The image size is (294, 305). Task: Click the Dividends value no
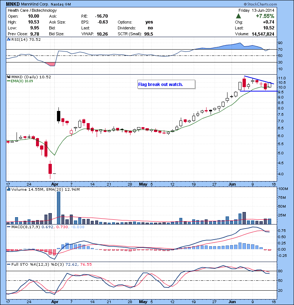(x=150, y=28)
